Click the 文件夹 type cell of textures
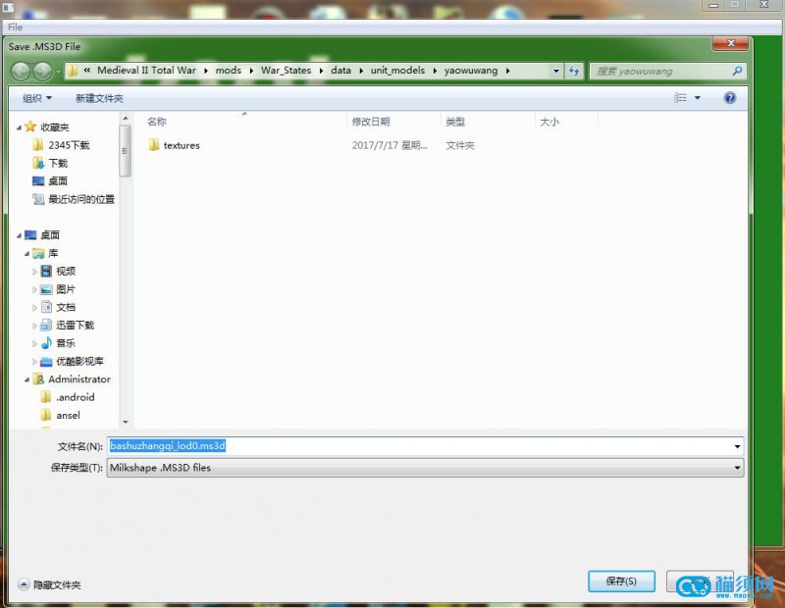This screenshot has width=785, height=608. [460, 145]
